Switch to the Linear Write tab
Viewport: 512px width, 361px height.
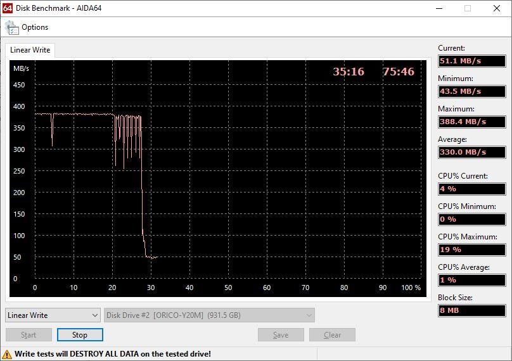point(30,50)
